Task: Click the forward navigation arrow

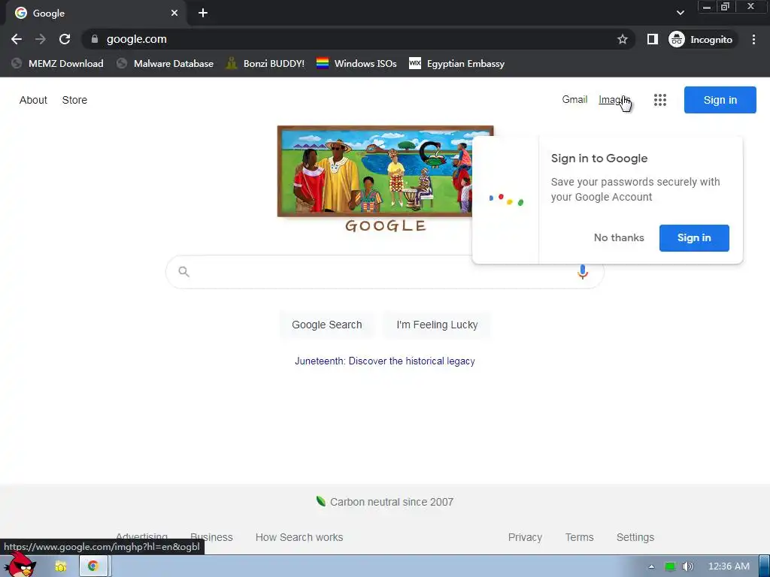Action: [x=41, y=39]
